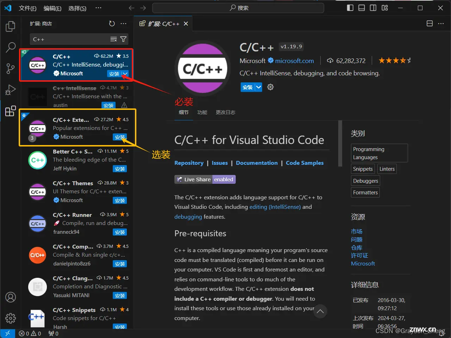Open Documentation link
451x338 pixels.
pyautogui.click(x=257, y=163)
